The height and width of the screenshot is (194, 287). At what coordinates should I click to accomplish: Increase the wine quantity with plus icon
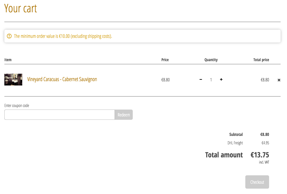221,80
